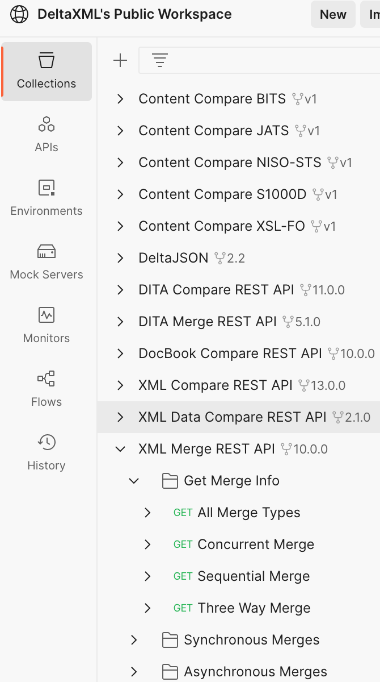The height and width of the screenshot is (682, 380).
Task: Open the APIs sidebar panel
Action: [47, 135]
